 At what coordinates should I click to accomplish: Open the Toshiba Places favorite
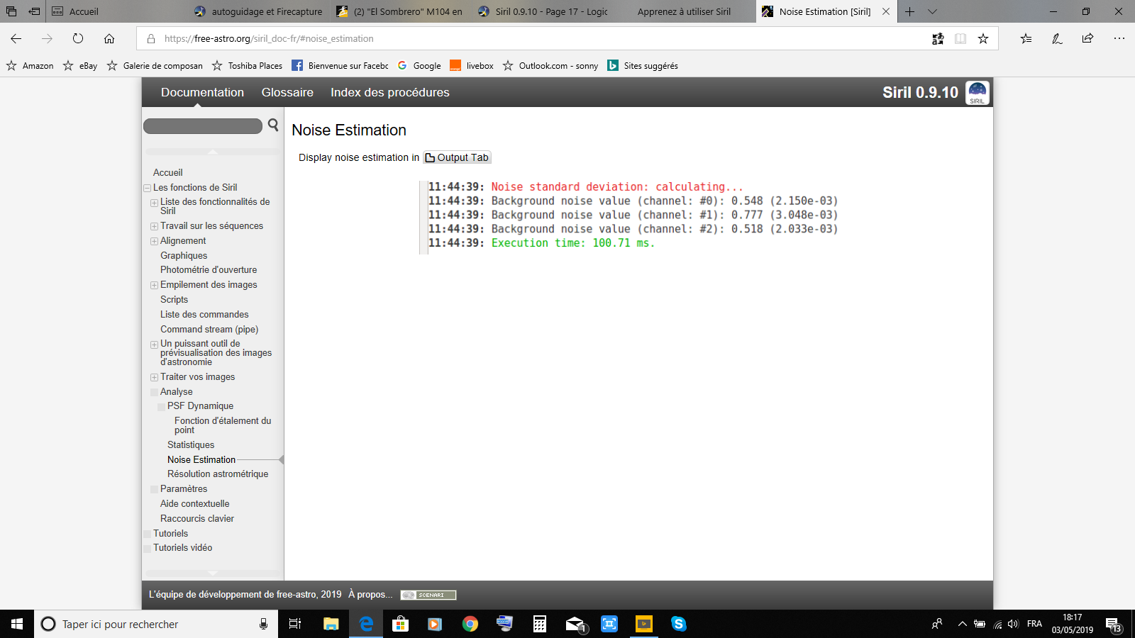tap(247, 66)
